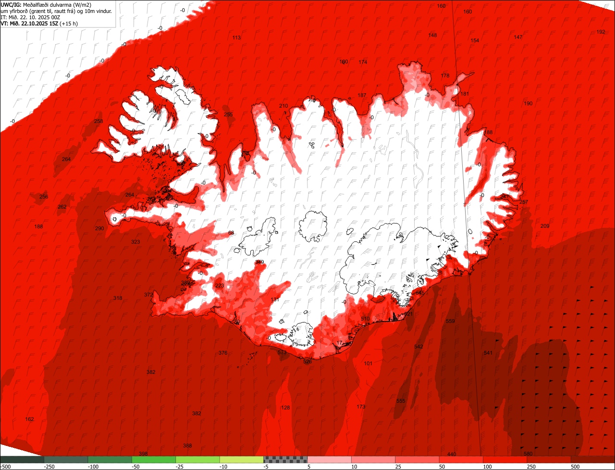Image resolution: width=615 pixels, height=470 pixels.
Task: Click the flux value '580' above the colorbar
Action: tap(528, 454)
